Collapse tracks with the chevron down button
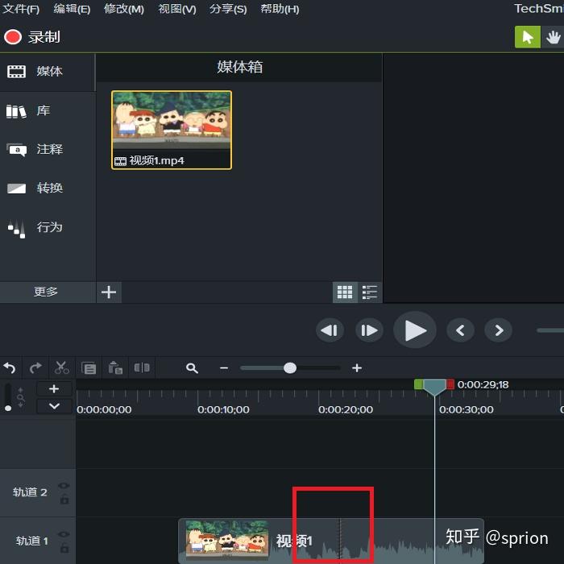564x564 pixels. click(x=54, y=406)
